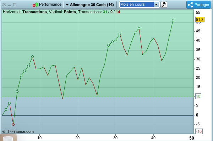Click the red -10 level marker

(199, 131)
